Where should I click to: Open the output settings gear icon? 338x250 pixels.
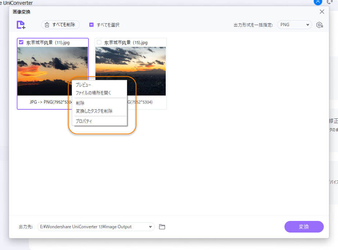pyautogui.click(x=319, y=25)
